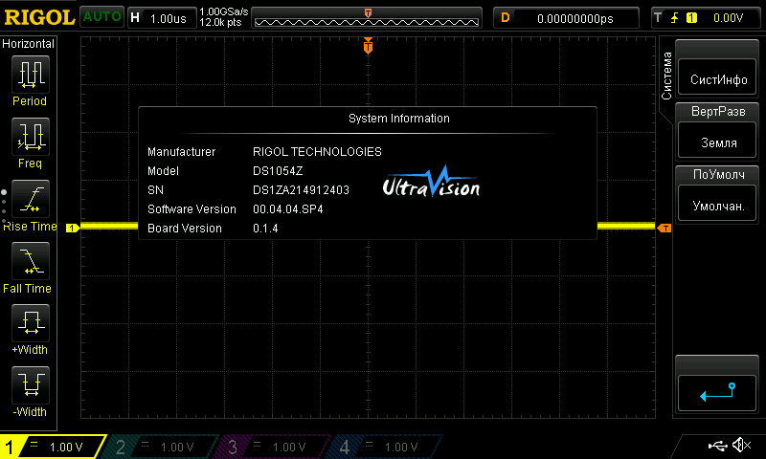The height and width of the screenshot is (459, 766).
Task: Toggle channel 1 at 1.00 V
Action: pyautogui.click(x=53, y=447)
